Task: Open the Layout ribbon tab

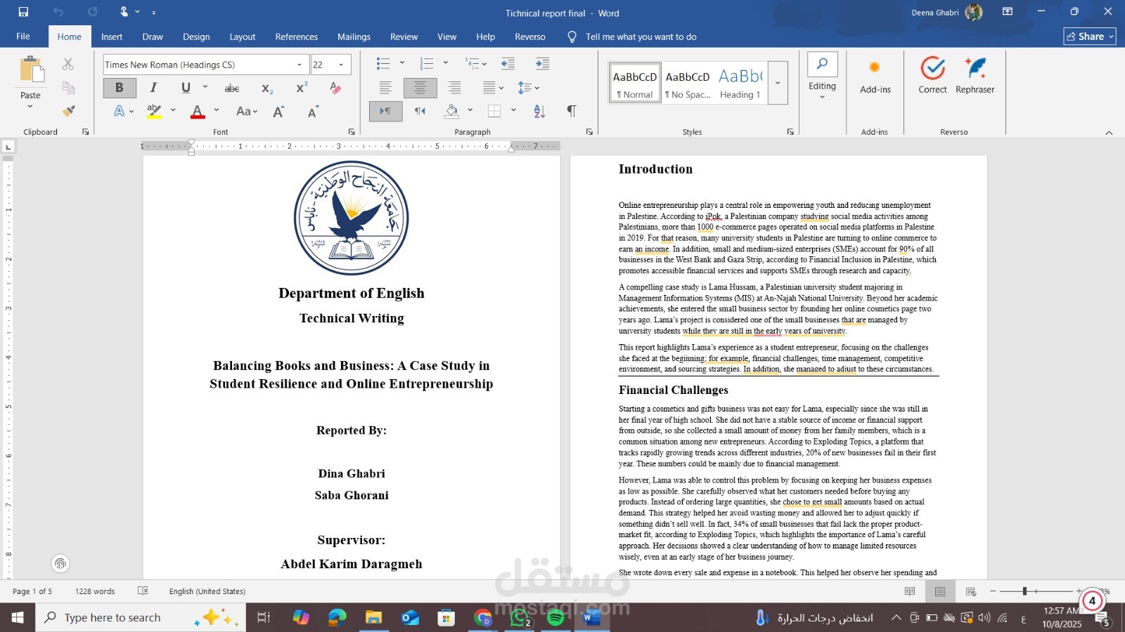Action: tap(243, 37)
